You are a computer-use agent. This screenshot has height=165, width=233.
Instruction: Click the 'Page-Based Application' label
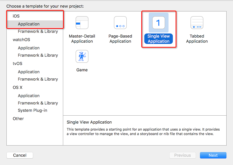[120, 39]
